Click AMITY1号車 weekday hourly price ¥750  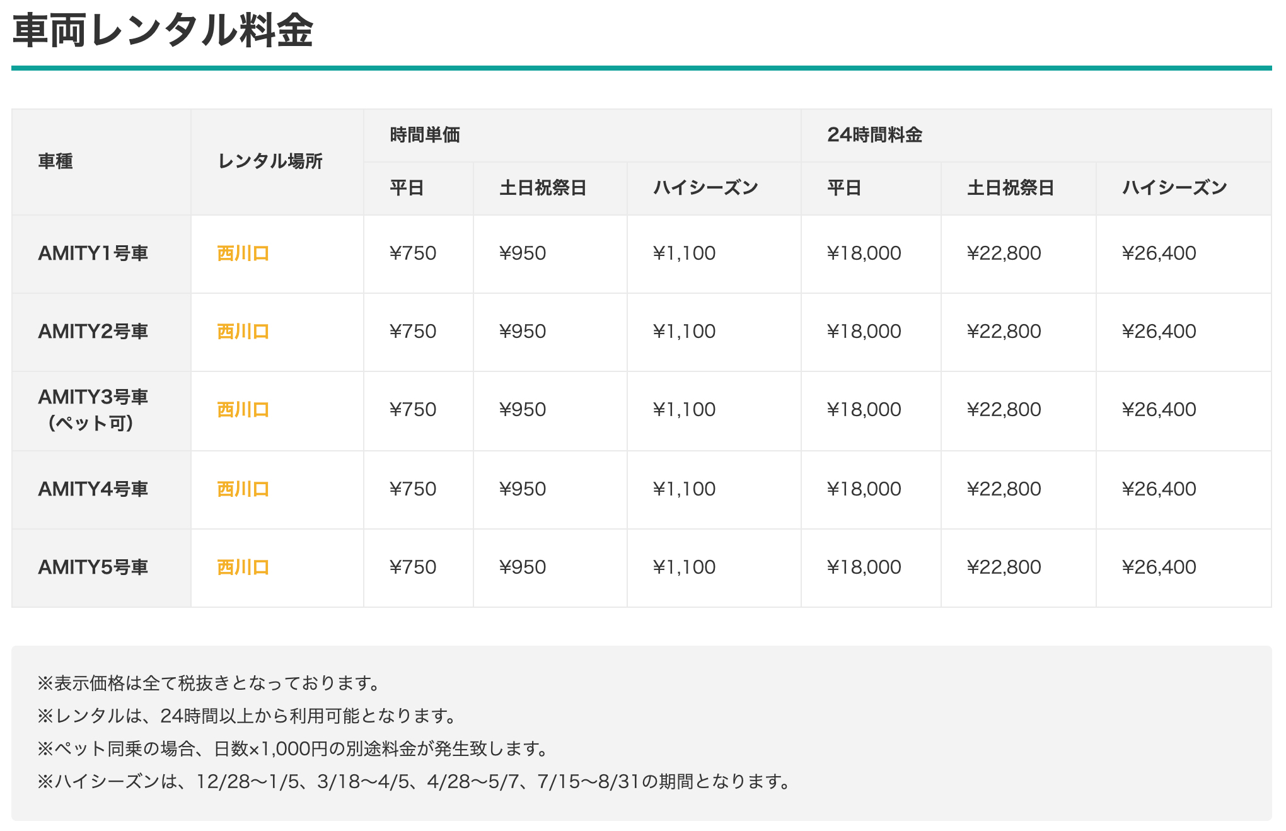pyautogui.click(x=413, y=253)
